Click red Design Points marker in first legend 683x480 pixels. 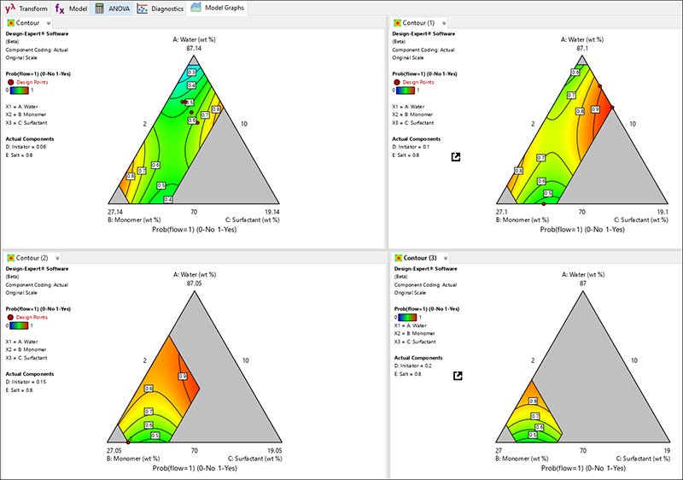(x=11, y=82)
